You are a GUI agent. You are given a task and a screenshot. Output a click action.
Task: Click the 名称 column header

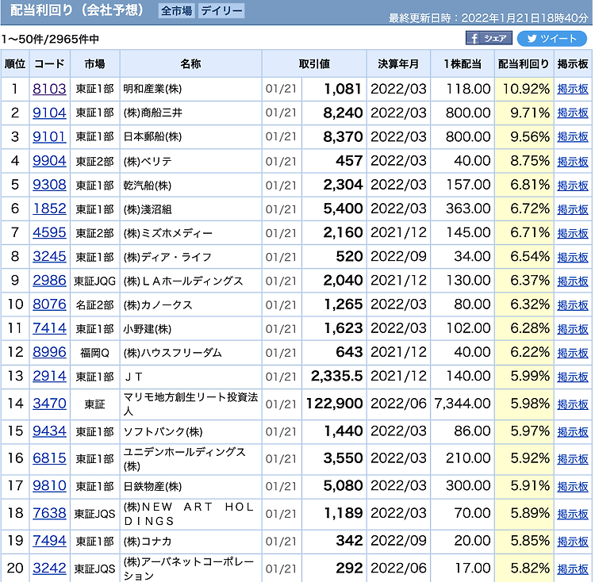tap(190, 63)
